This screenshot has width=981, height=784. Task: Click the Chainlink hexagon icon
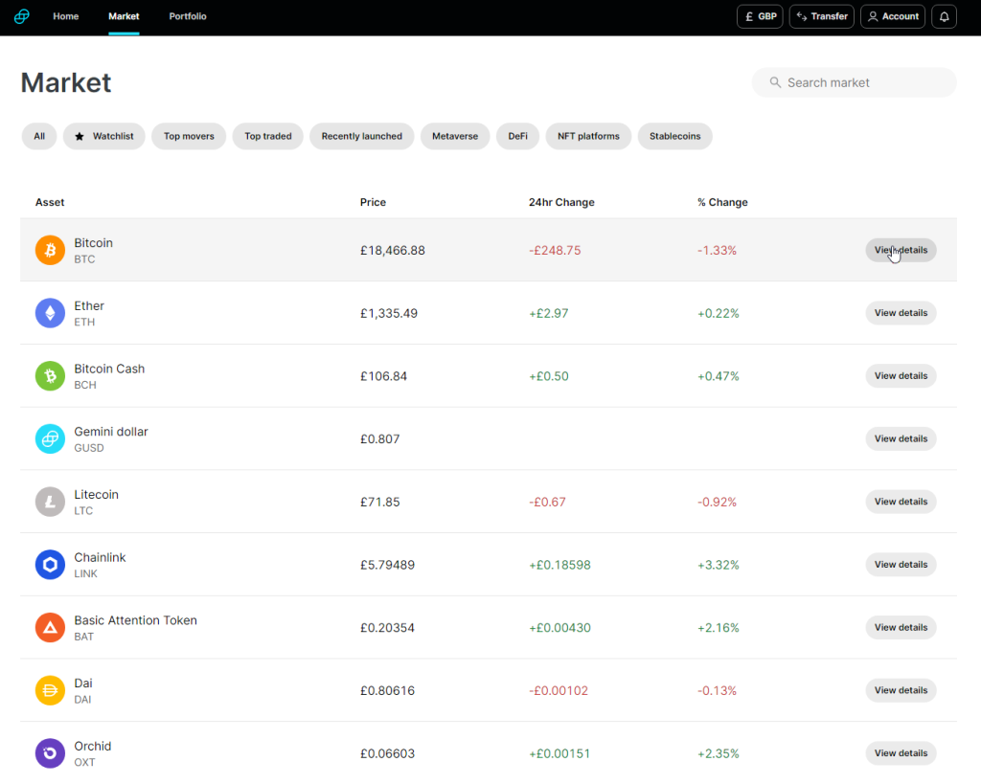pyautogui.click(x=50, y=565)
